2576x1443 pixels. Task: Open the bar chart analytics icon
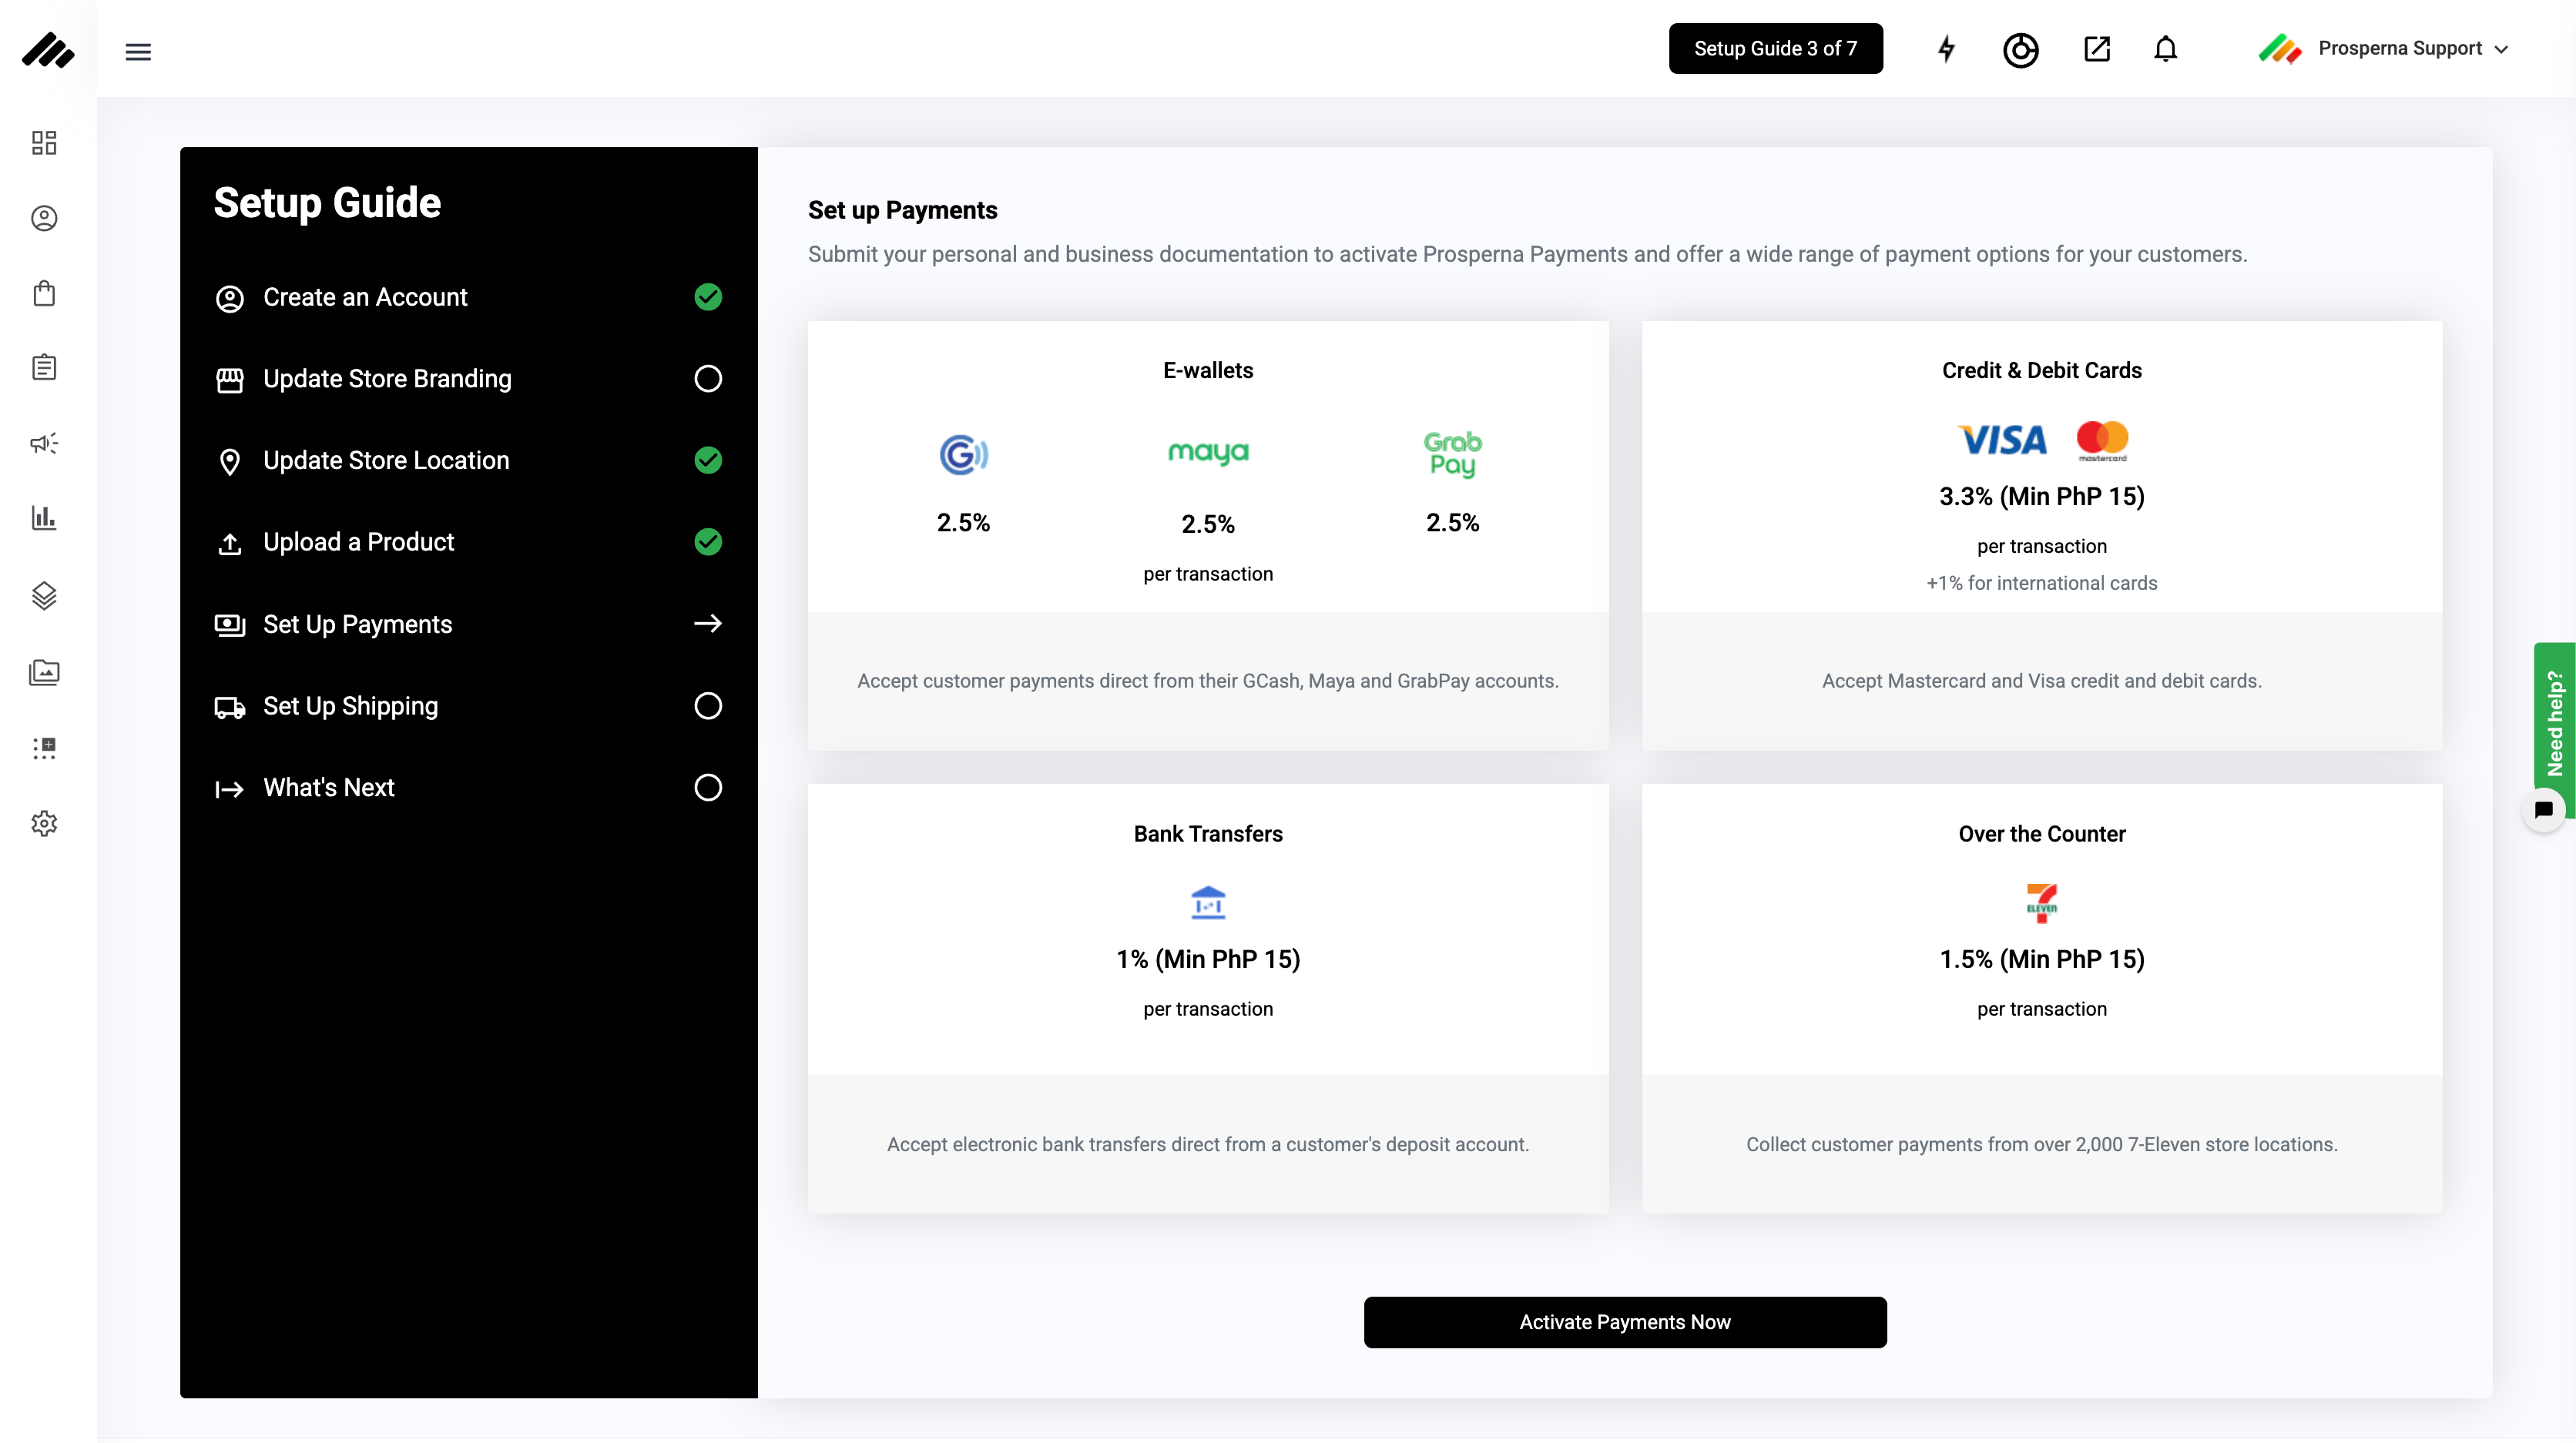44,517
